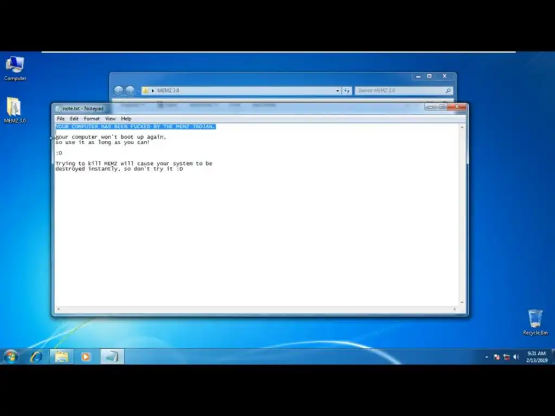Click the Notepad title bar document icon
The image size is (555, 416).
(x=59, y=108)
